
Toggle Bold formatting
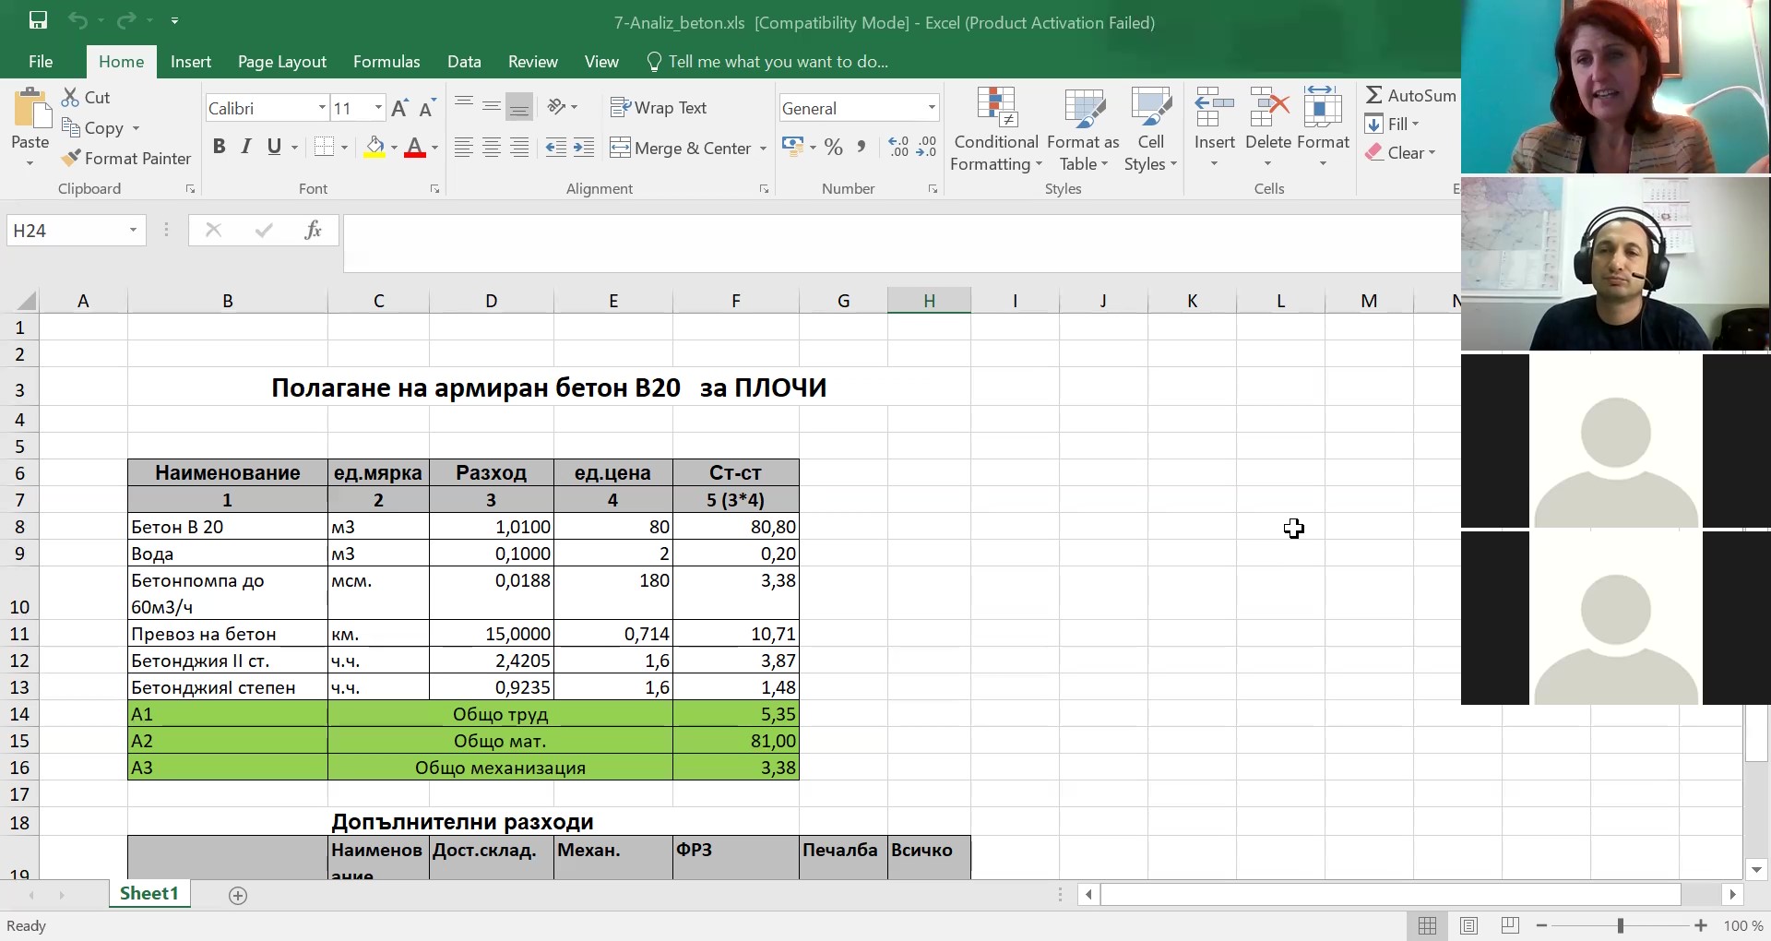click(x=219, y=147)
